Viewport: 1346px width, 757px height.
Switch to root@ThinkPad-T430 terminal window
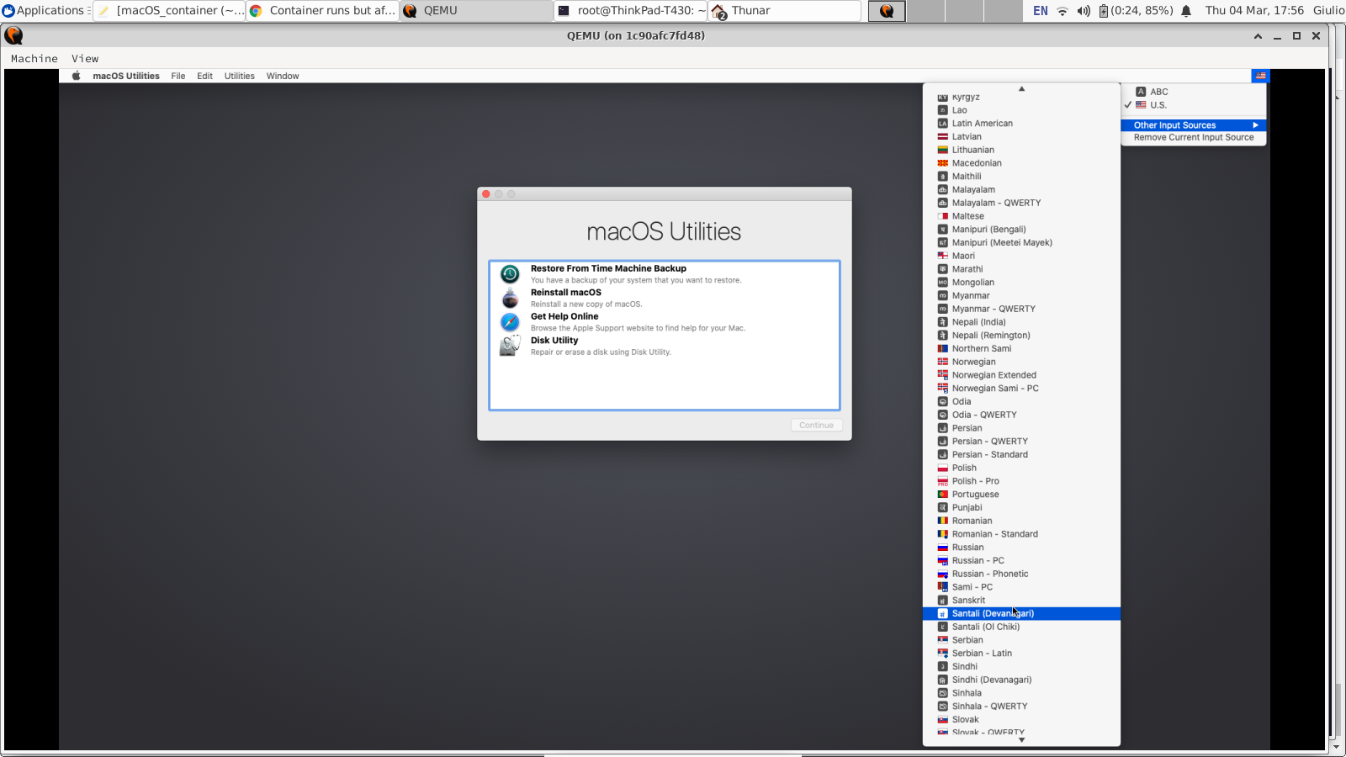pyautogui.click(x=630, y=11)
